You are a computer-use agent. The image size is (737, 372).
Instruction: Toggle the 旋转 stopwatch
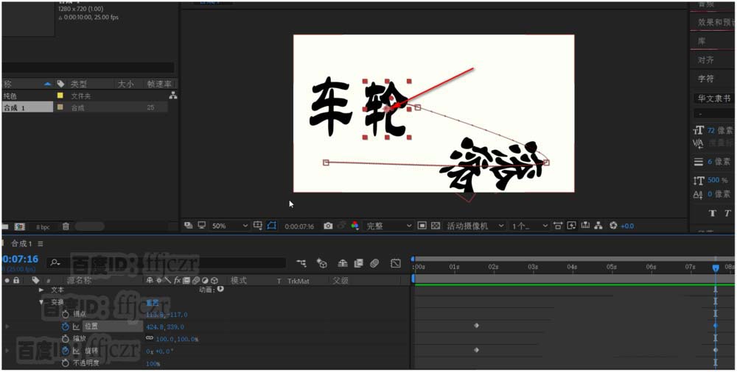[66, 351]
